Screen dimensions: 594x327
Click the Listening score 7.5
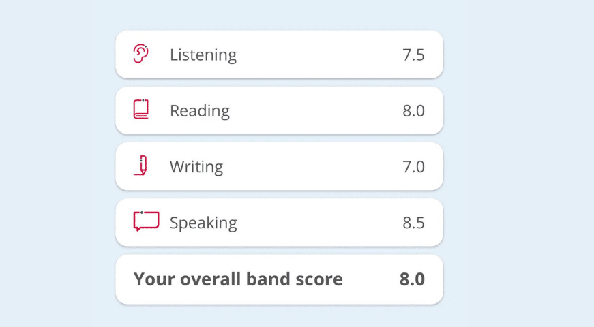tap(413, 54)
